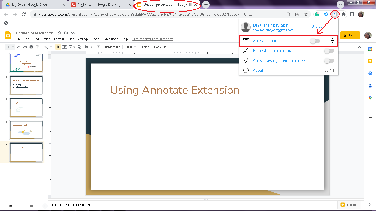
Task: Click the Explore button
Action: point(349,205)
